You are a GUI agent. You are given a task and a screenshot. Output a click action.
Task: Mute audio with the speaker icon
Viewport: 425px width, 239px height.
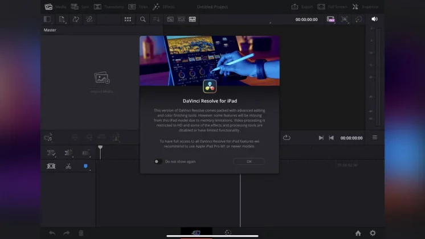coord(374,19)
